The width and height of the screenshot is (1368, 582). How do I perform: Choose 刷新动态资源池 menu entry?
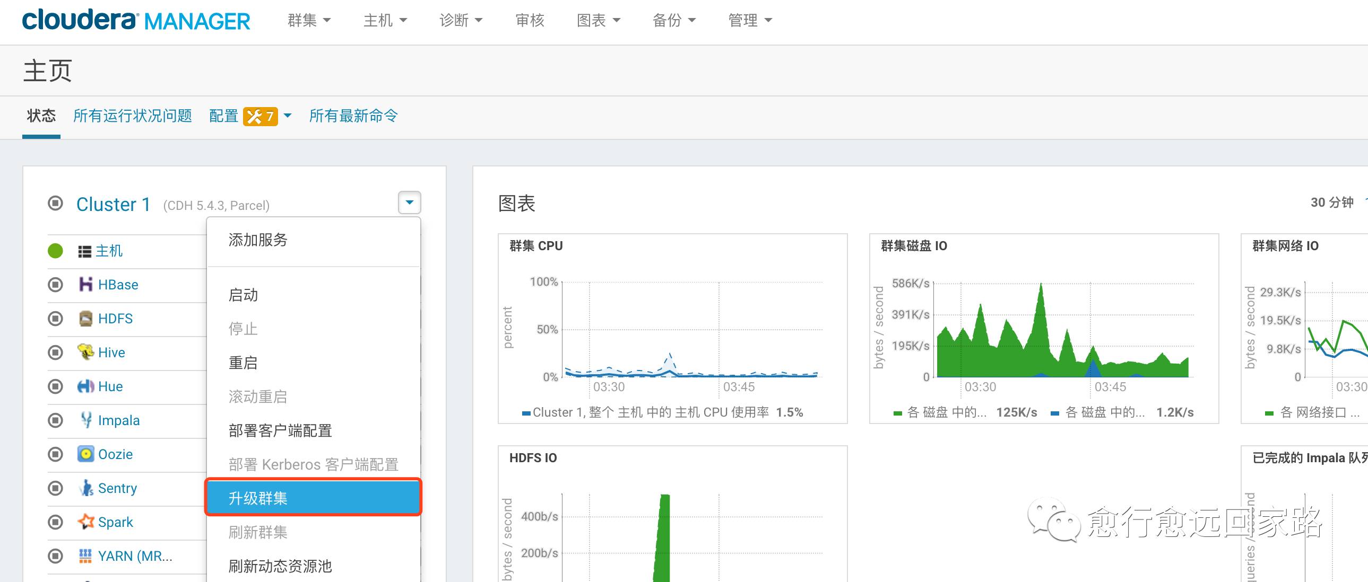pos(313,566)
